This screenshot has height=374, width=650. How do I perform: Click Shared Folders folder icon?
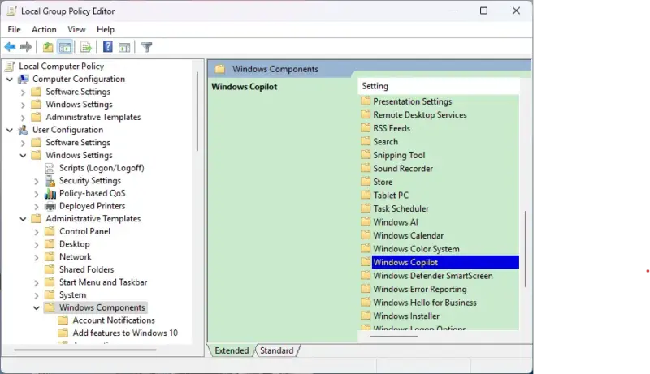[50, 269]
